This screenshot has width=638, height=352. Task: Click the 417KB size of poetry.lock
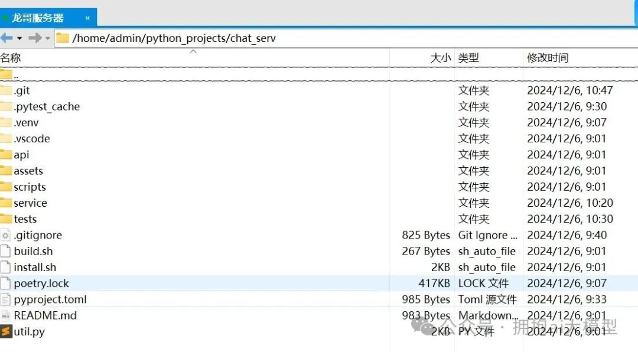tap(434, 283)
